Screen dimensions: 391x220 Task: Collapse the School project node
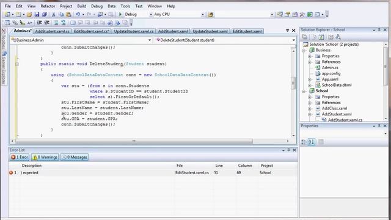point(304,91)
